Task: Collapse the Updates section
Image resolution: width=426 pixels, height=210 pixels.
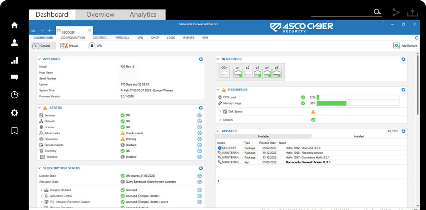Action: [x=218, y=131]
